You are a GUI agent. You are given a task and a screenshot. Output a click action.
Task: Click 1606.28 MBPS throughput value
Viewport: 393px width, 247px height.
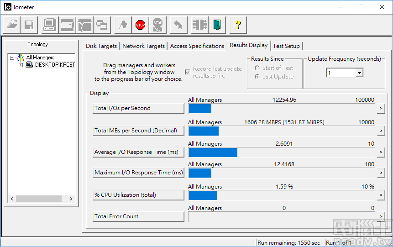(284, 122)
